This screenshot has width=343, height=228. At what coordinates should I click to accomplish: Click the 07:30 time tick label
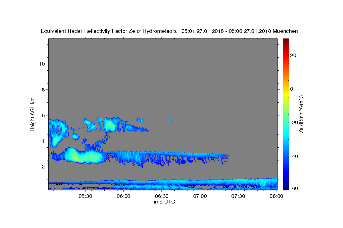coord(238,196)
